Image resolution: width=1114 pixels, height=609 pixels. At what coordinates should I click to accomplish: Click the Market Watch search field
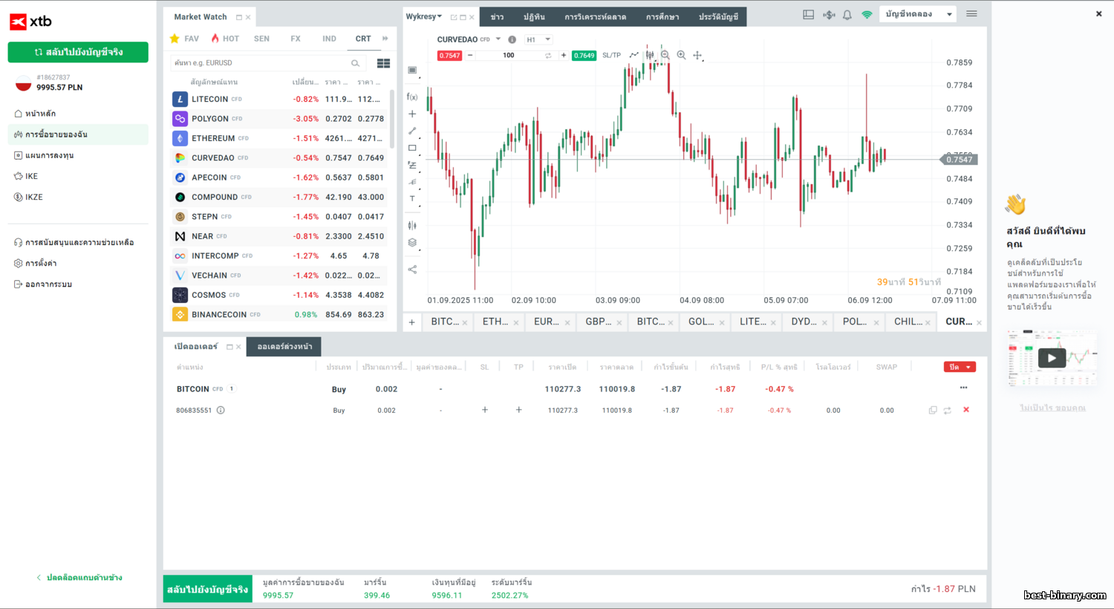tap(260, 63)
